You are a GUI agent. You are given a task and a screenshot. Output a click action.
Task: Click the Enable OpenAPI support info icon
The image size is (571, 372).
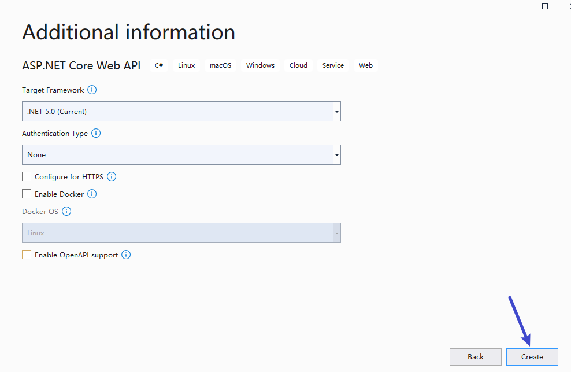(126, 255)
